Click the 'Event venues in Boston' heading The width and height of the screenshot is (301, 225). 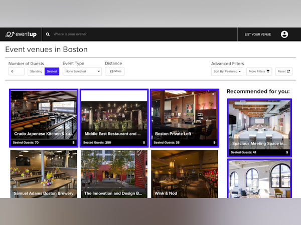(x=47, y=49)
